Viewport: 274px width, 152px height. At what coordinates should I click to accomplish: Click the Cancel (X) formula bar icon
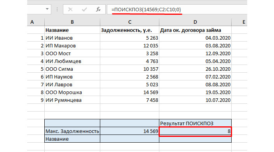click(x=70, y=9)
